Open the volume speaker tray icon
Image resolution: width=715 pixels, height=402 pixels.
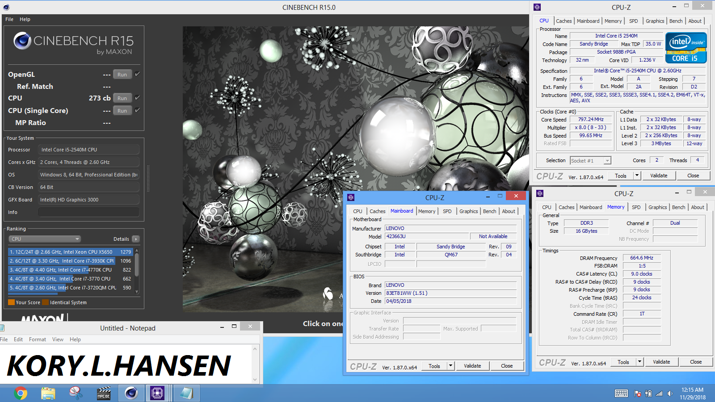(x=670, y=394)
